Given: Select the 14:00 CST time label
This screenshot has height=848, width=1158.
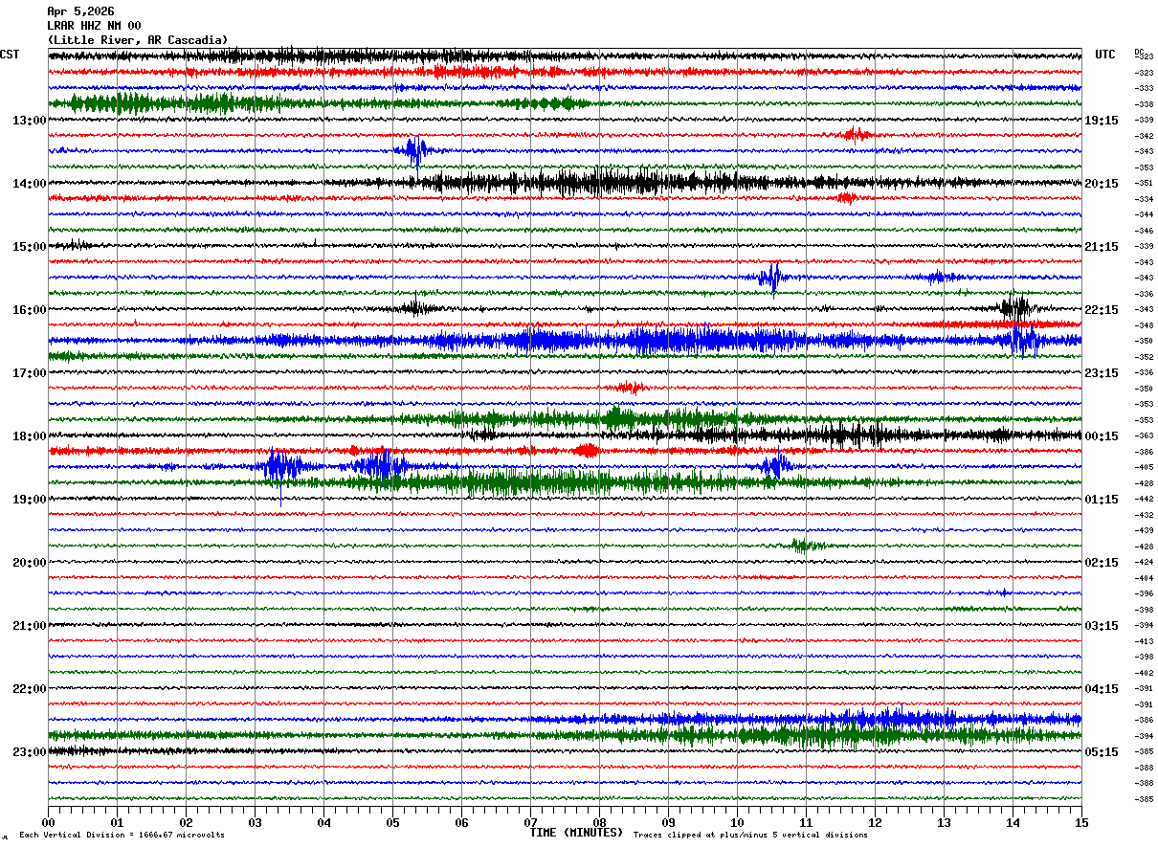Looking at the screenshot, I should click(30, 183).
